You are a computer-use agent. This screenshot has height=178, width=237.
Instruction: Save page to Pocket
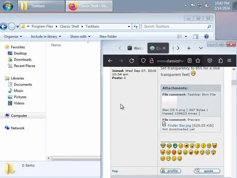210,61
